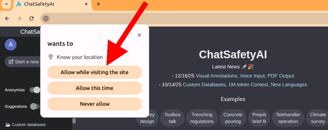The image size is (328, 130).
Task: Select the Concrete pouring example
Action: [x=233, y=118]
